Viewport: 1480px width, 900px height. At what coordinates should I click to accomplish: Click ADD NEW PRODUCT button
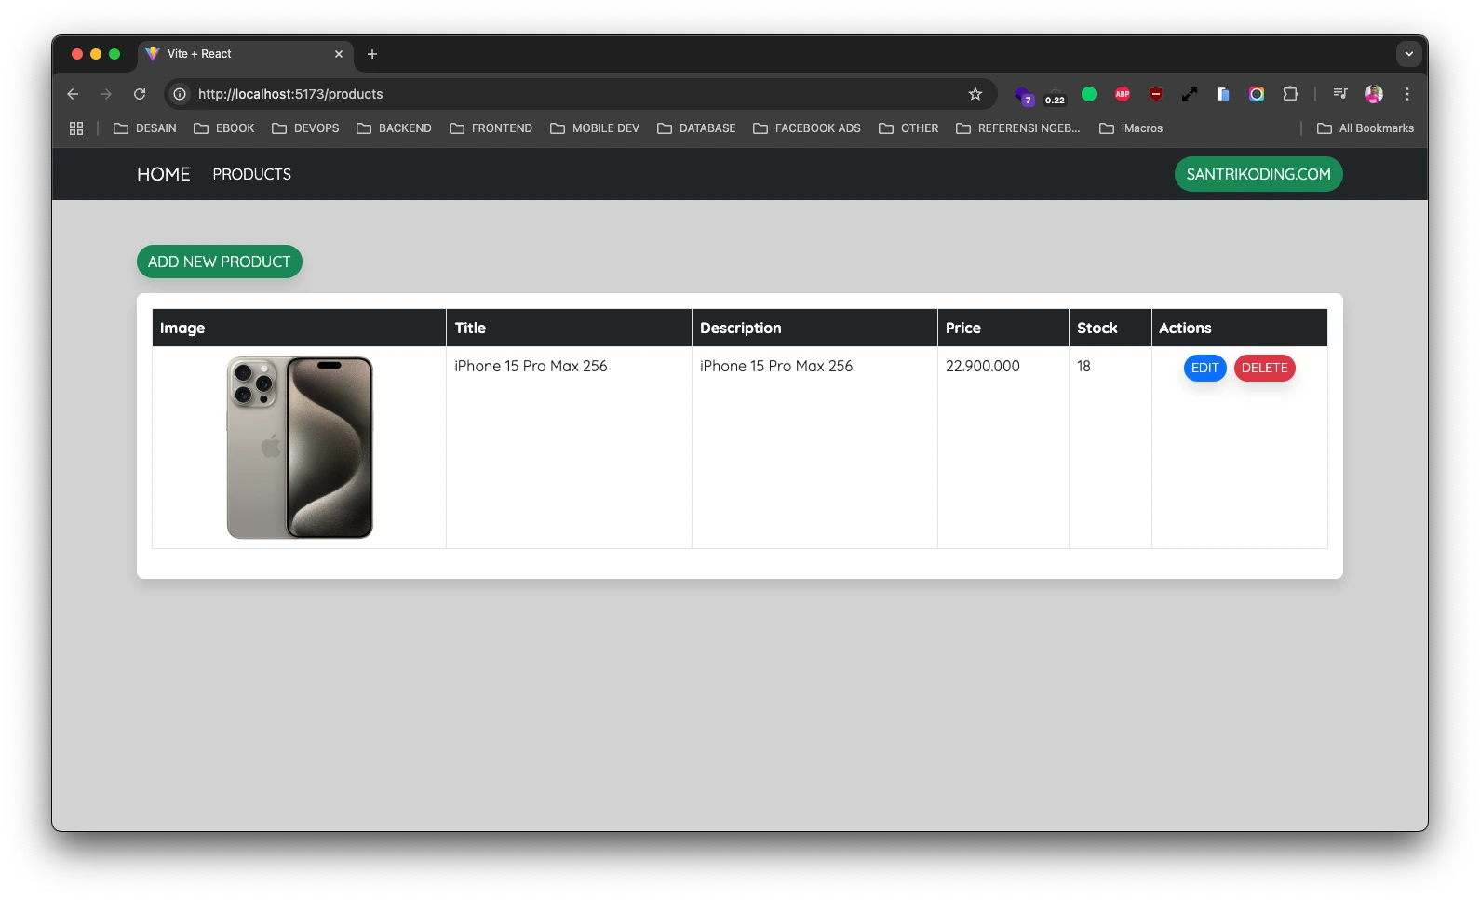coord(220,262)
